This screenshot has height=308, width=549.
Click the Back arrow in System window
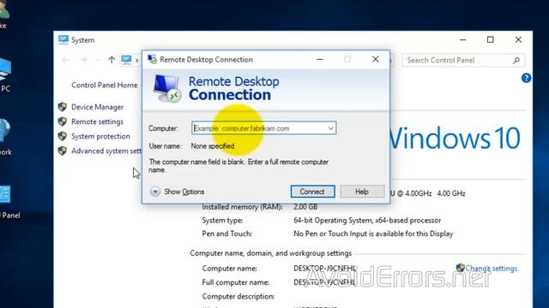[x=65, y=60]
